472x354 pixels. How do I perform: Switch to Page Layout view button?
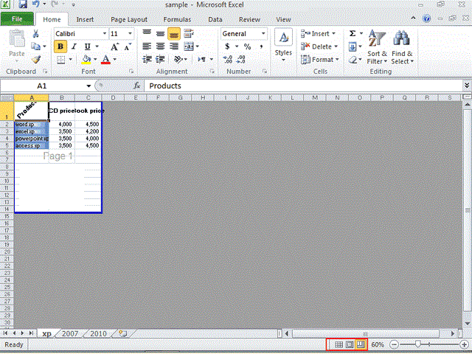350,344
